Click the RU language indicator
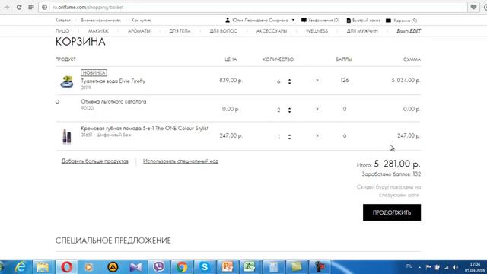This screenshot has width=487, height=274. [409, 266]
